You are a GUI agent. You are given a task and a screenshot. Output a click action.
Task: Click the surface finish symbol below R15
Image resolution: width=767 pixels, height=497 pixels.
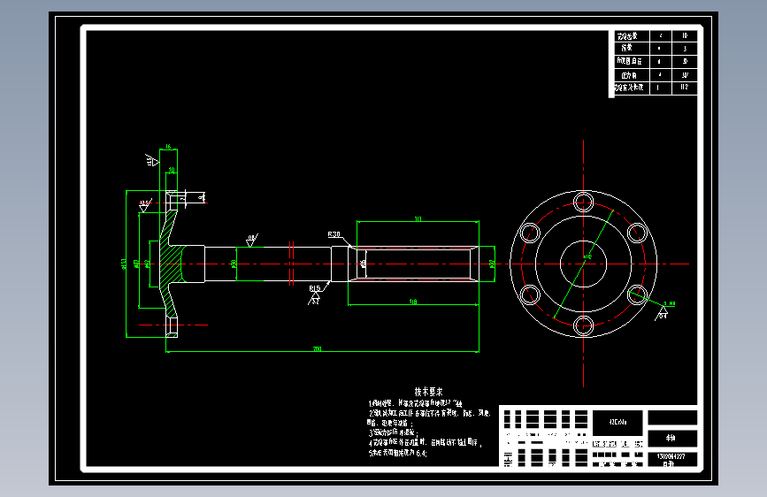[x=314, y=299]
